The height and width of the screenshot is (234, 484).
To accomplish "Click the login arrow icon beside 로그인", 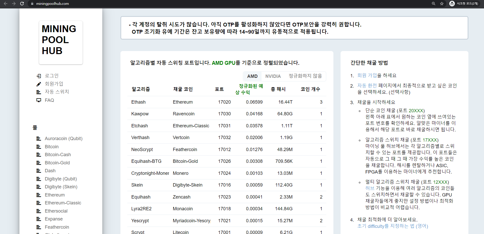I will [39, 76].
